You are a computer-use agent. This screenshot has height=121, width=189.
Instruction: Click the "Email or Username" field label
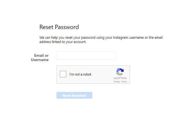(x=40, y=58)
